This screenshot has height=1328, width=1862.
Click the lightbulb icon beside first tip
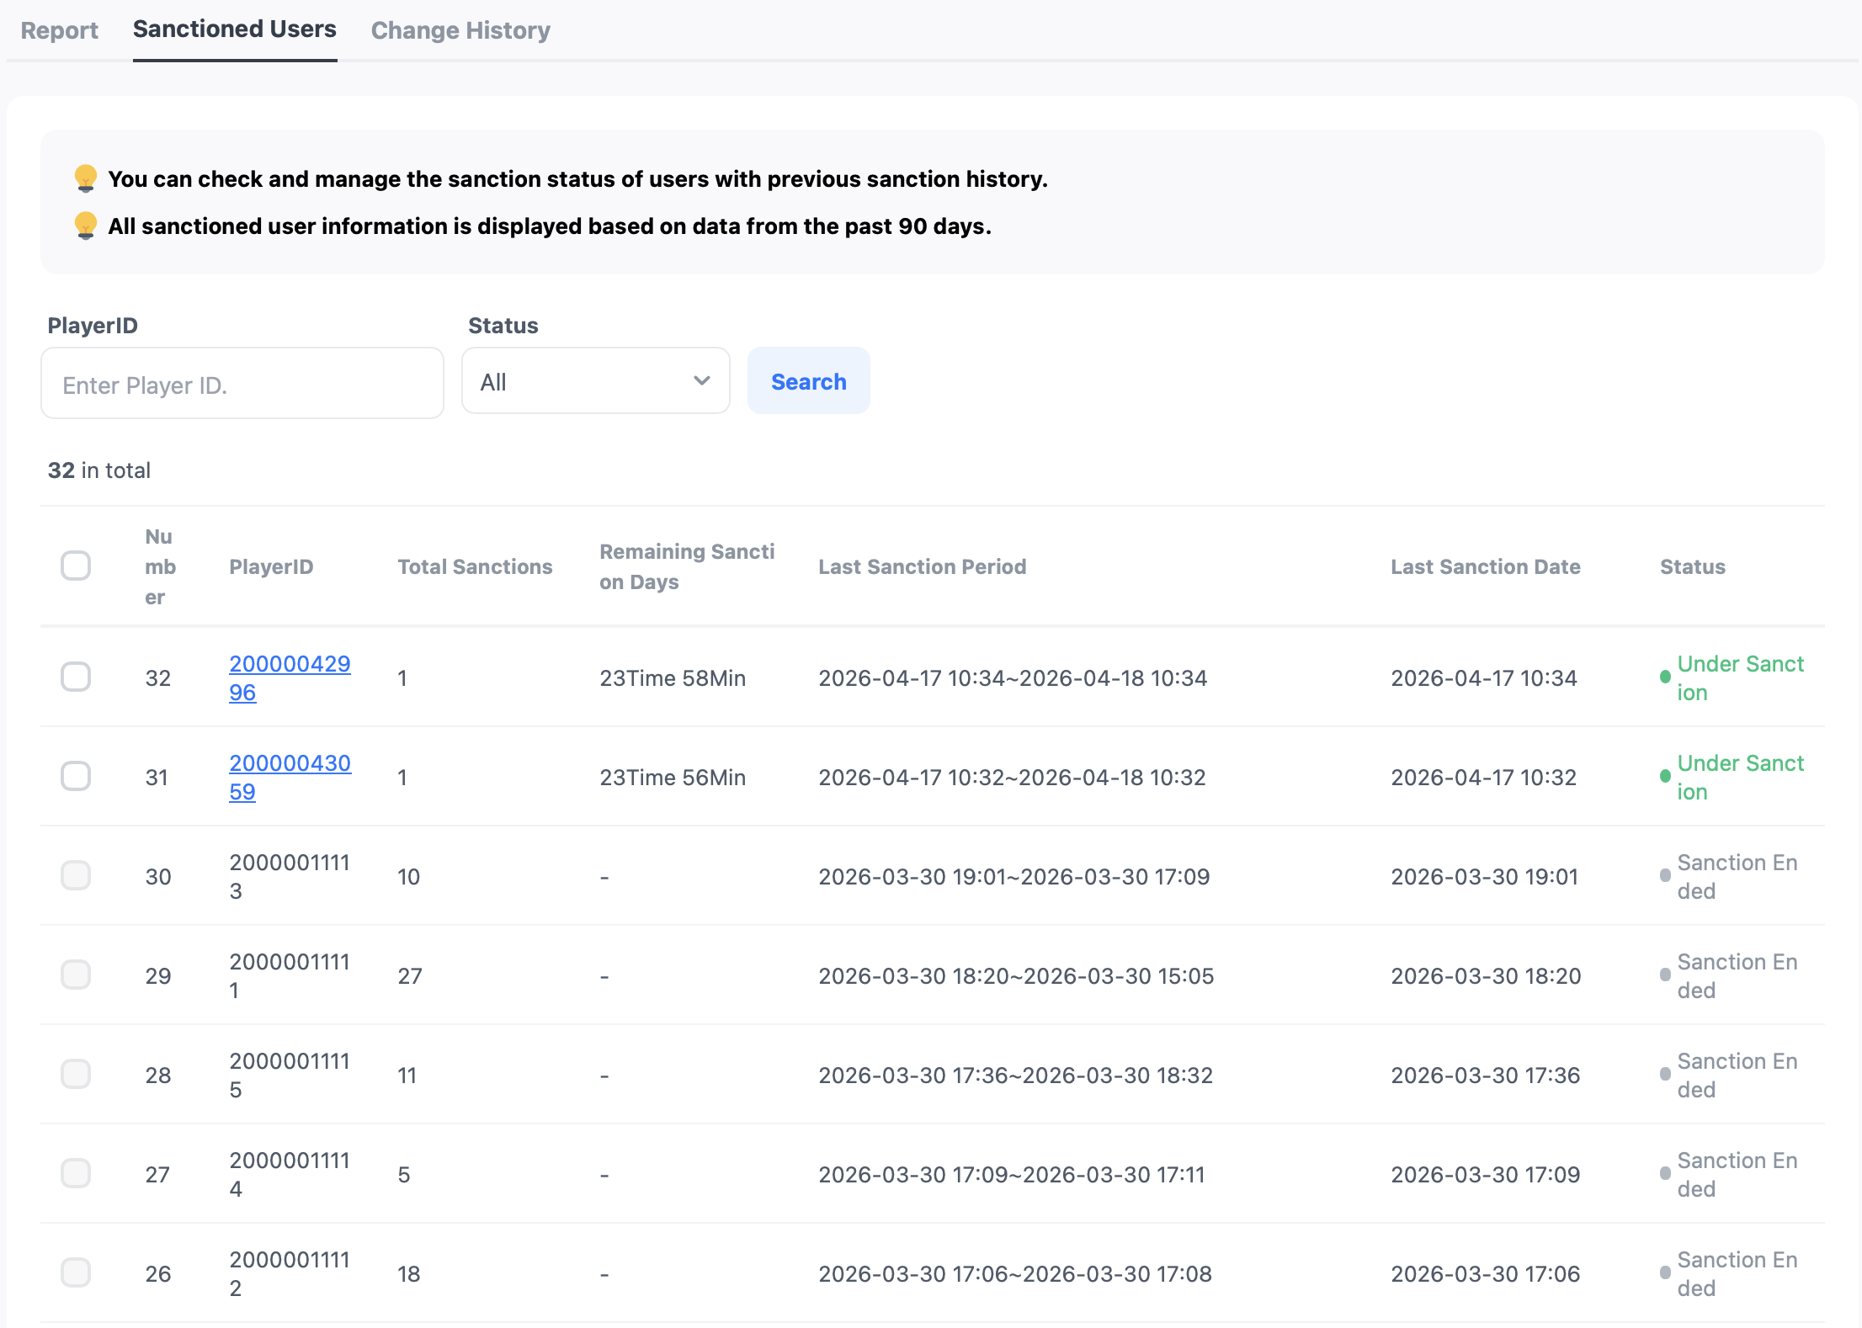pyautogui.click(x=85, y=178)
